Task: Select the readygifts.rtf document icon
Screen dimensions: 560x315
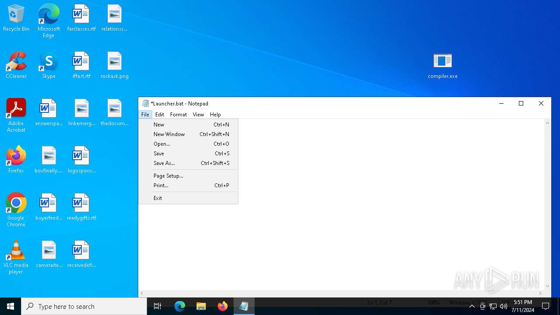Action: tap(81, 207)
